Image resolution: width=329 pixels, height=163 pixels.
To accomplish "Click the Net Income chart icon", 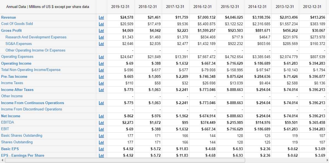I will pyautogui.click(x=101, y=116).
